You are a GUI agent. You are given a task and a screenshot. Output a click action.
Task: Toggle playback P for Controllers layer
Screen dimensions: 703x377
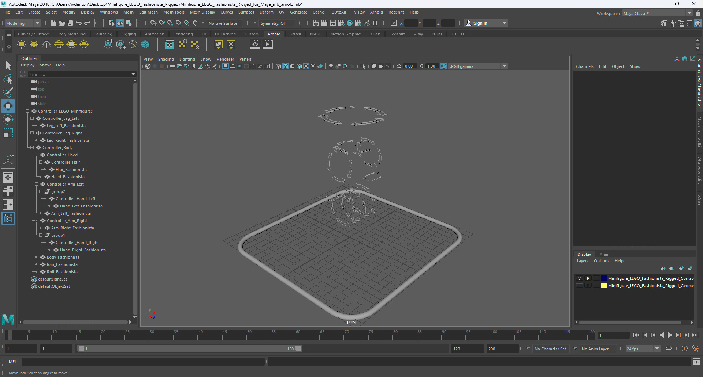pyautogui.click(x=588, y=278)
